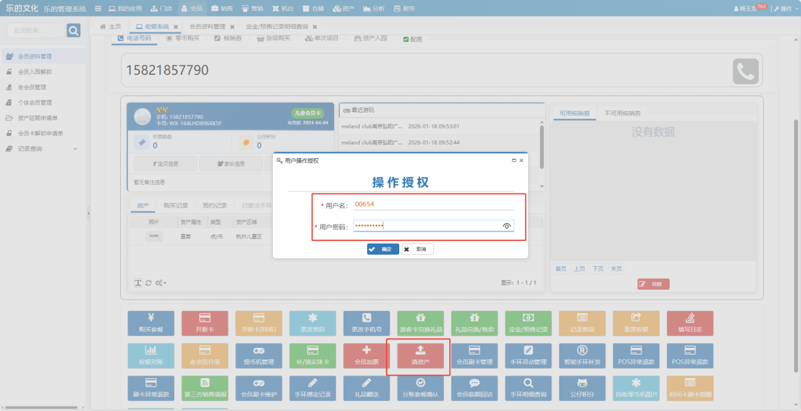Click the 取消 cancel button
This screenshot has width=801, height=411.
(418, 249)
